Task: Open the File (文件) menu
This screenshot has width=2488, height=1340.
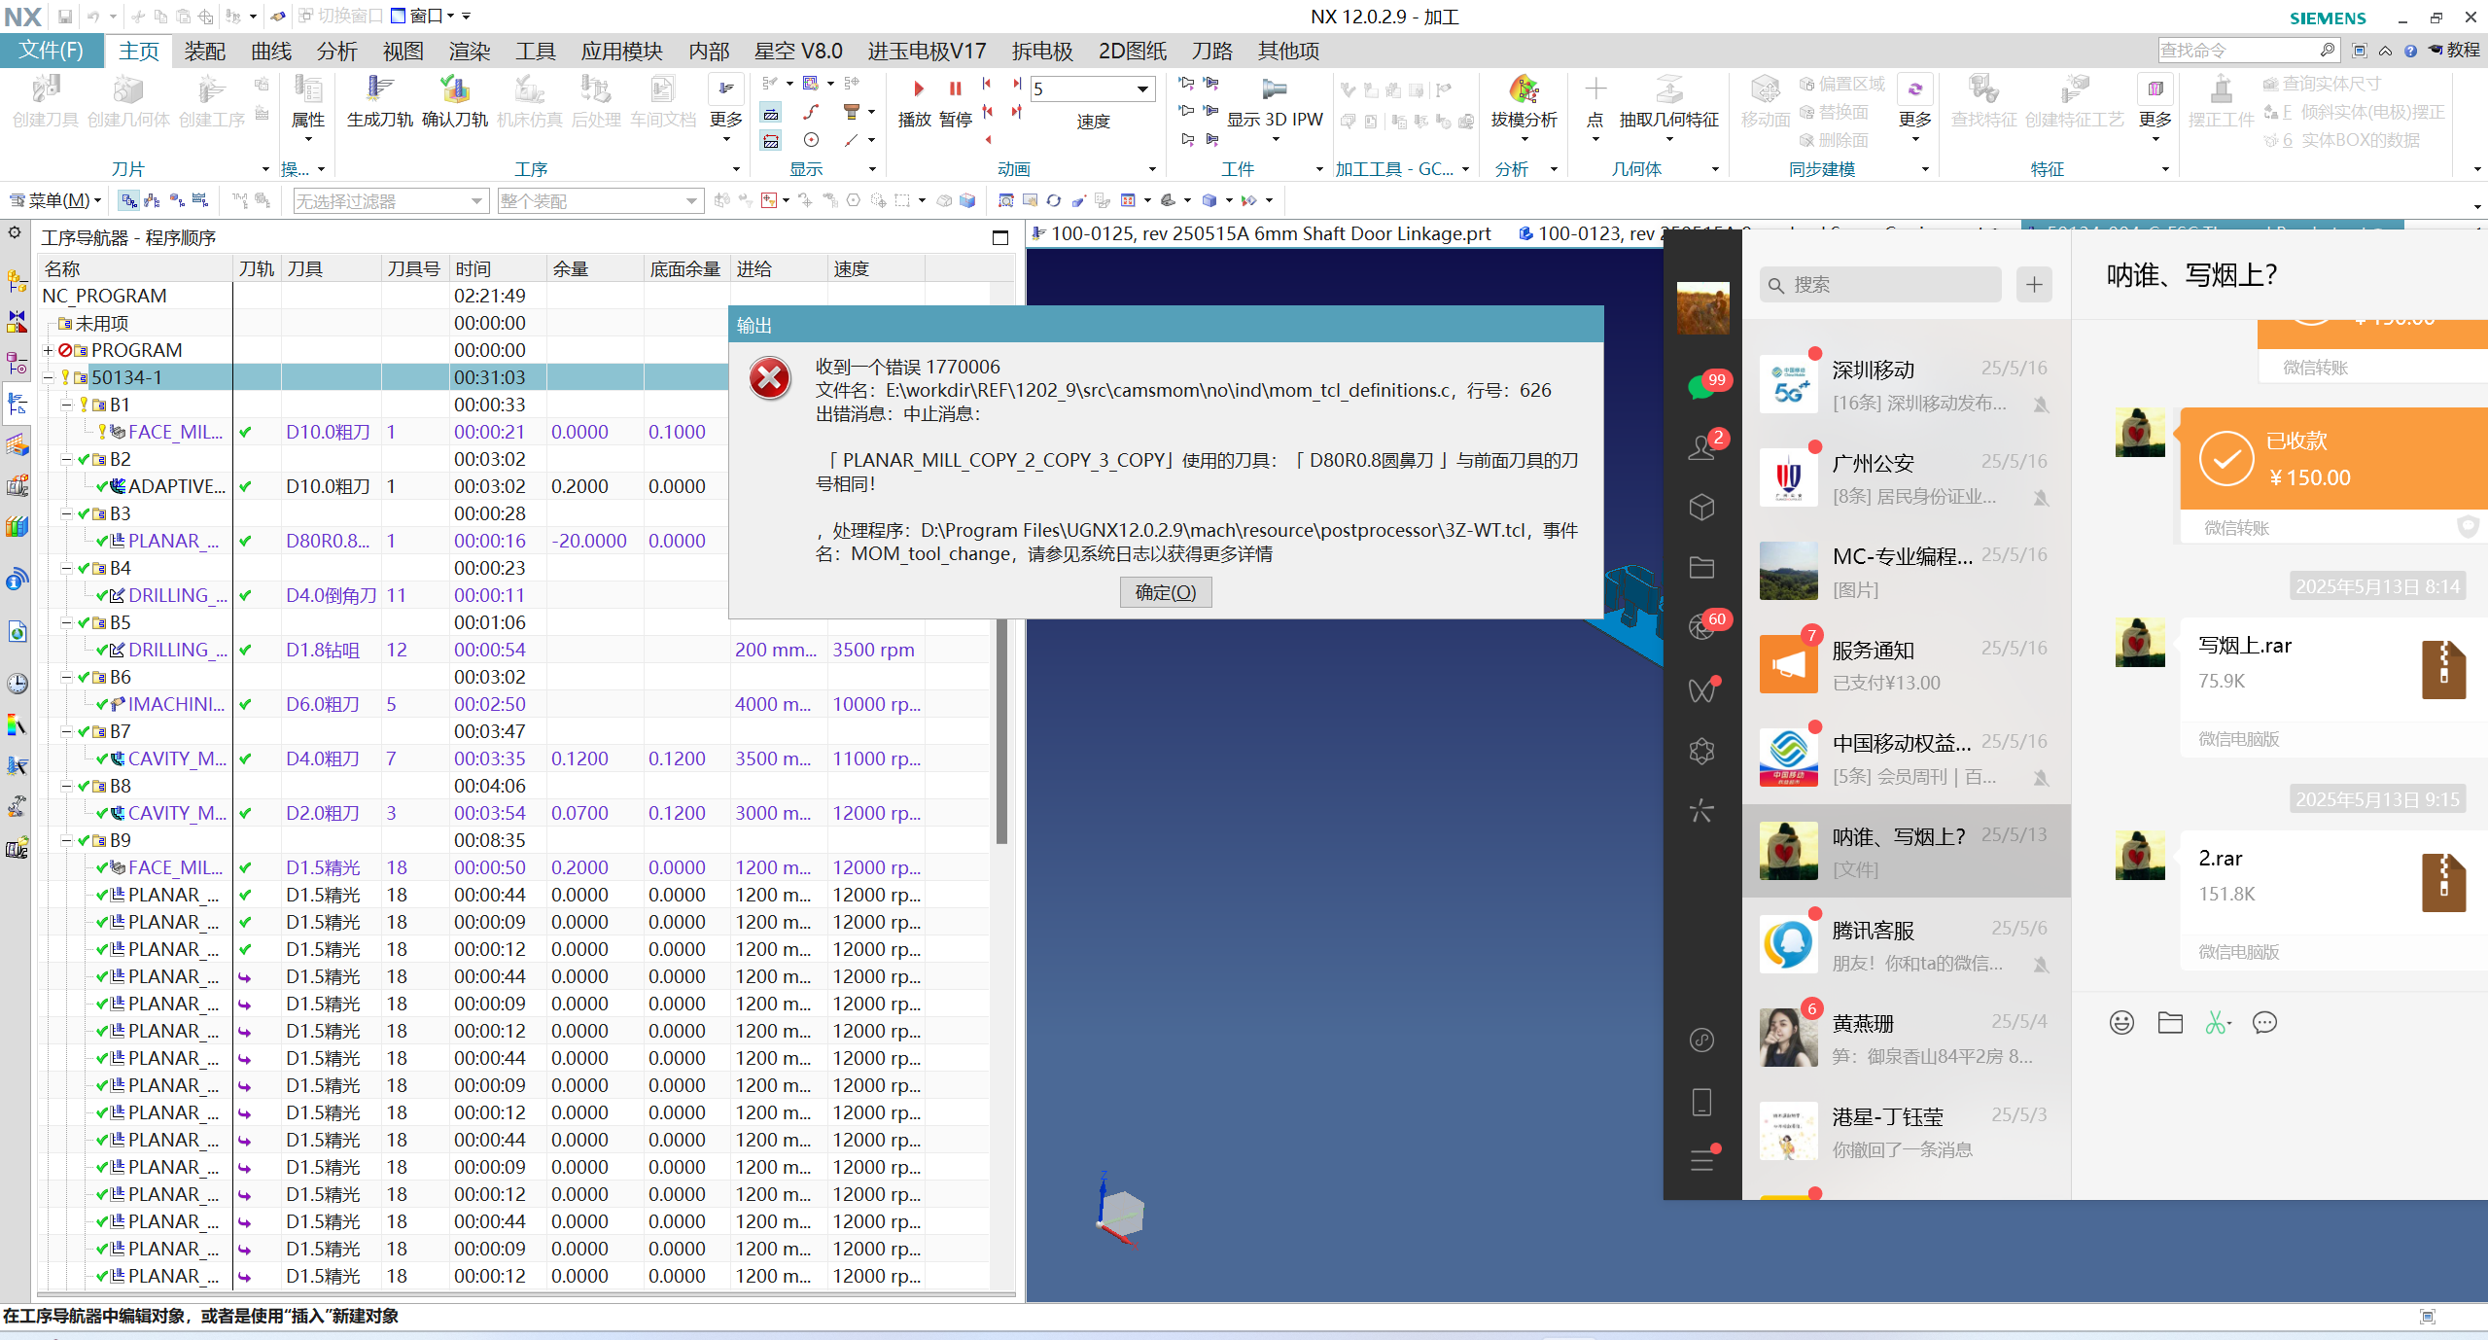Action: pyautogui.click(x=51, y=51)
